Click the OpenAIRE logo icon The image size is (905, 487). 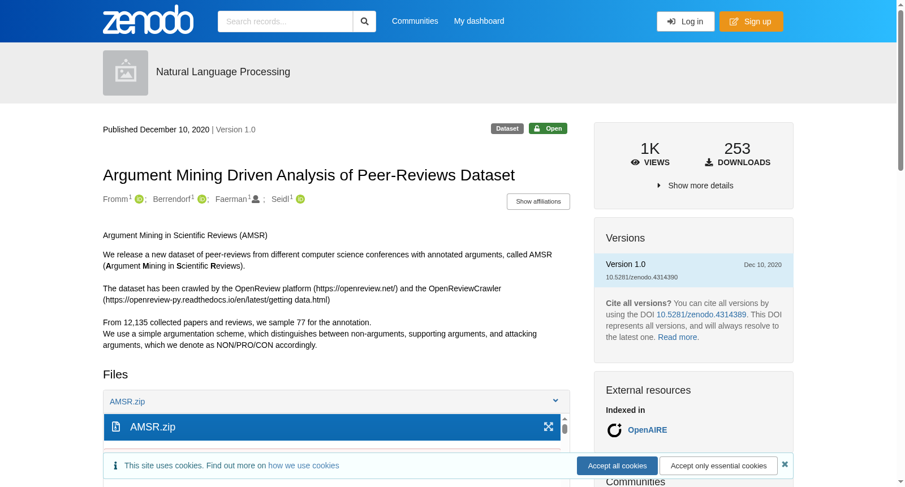(x=614, y=430)
